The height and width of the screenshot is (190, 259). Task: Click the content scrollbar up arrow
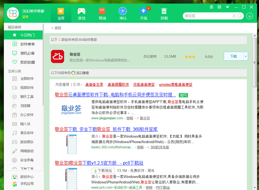coord(255,35)
